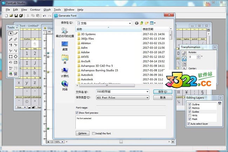
Task: Open the Size dropdown in Font window
Action: click(x=25, y=107)
